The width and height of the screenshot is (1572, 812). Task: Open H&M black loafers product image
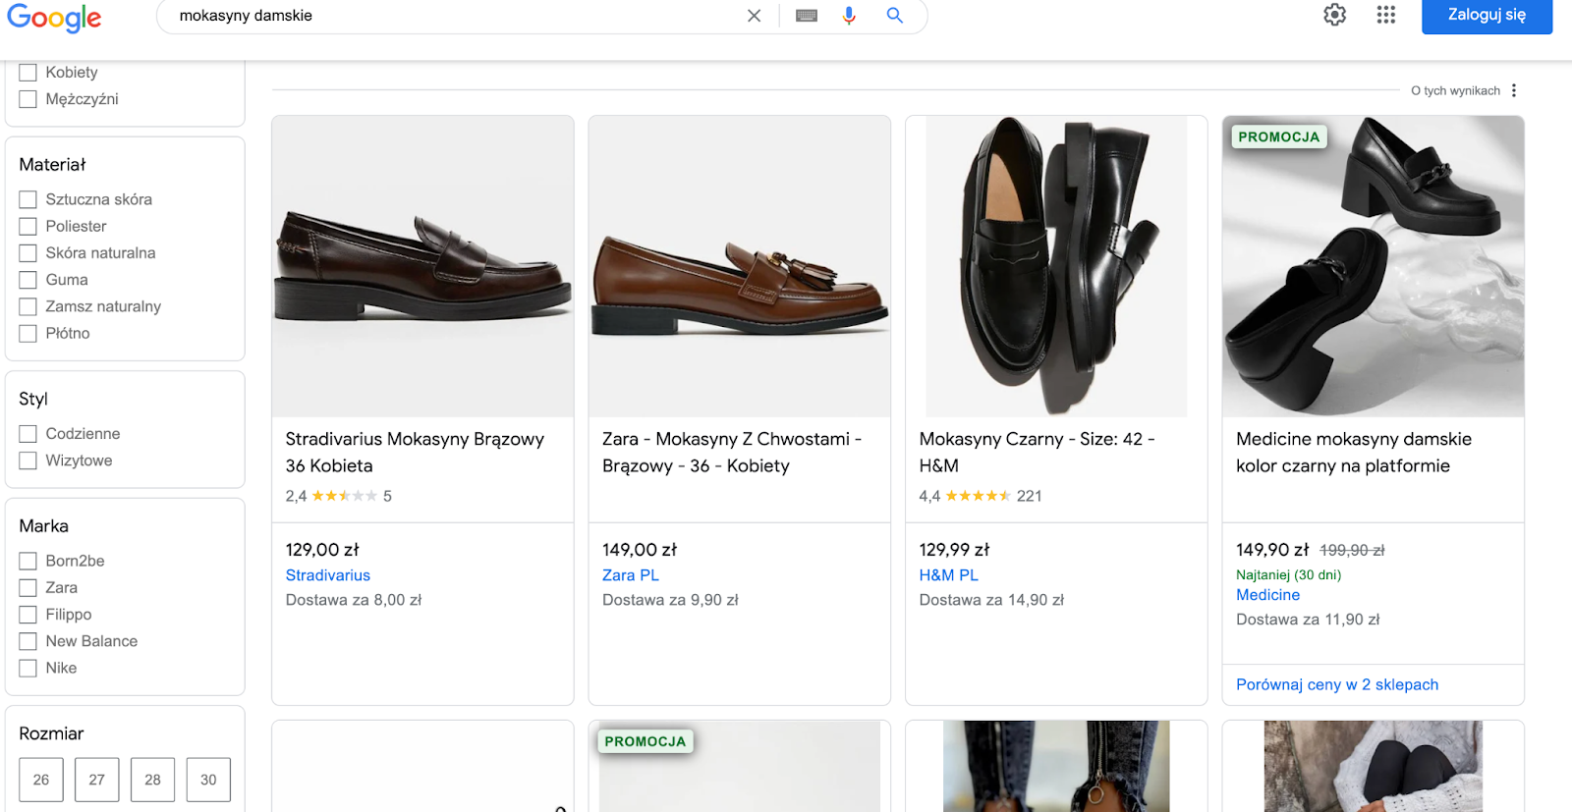click(1056, 266)
